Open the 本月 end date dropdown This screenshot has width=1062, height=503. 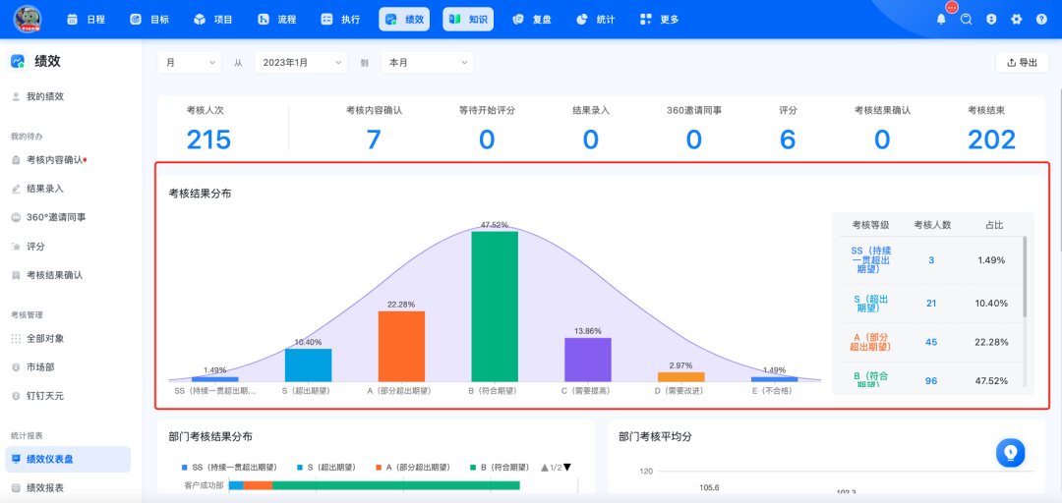pyautogui.click(x=428, y=62)
